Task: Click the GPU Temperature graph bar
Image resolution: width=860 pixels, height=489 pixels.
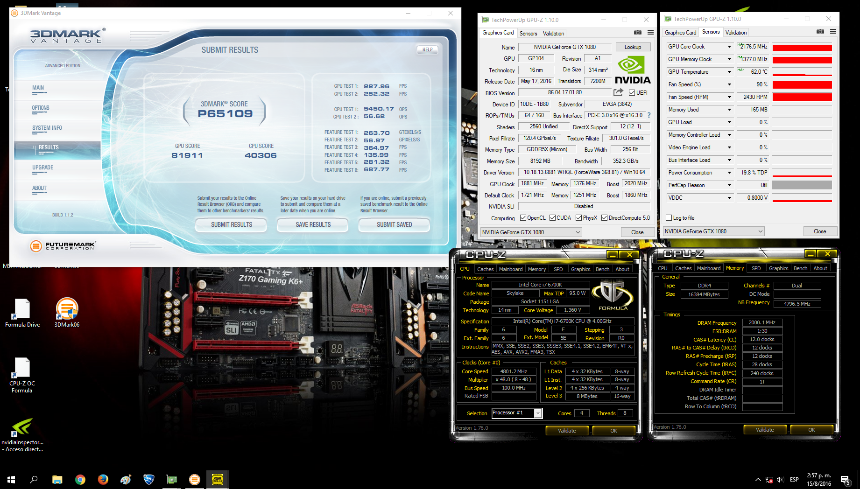Action: pos(802,72)
